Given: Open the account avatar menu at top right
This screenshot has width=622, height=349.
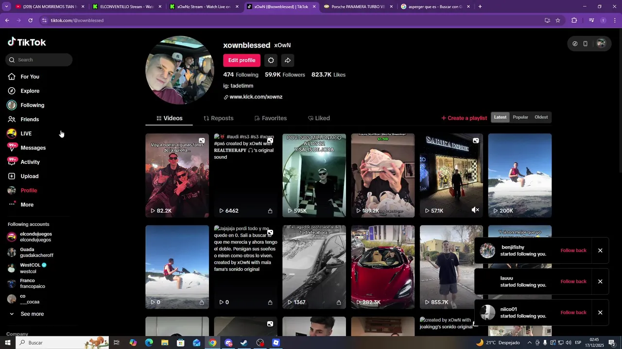Looking at the screenshot, I should [601, 44].
